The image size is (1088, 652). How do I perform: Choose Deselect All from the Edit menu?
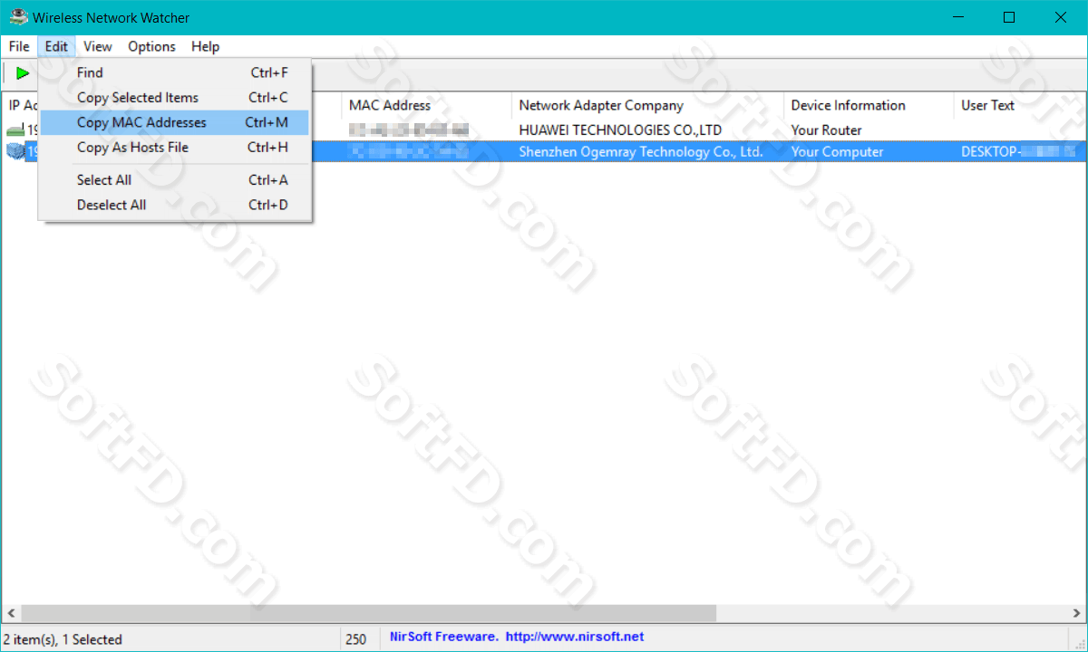(x=175, y=205)
